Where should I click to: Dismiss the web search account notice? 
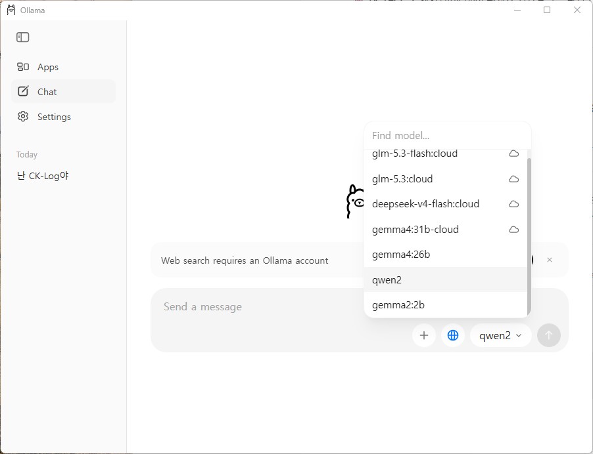[550, 260]
